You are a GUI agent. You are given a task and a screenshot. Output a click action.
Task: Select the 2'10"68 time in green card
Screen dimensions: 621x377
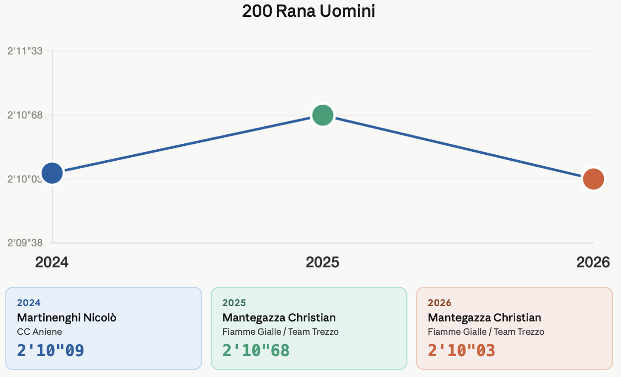click(x=256, y=351)
